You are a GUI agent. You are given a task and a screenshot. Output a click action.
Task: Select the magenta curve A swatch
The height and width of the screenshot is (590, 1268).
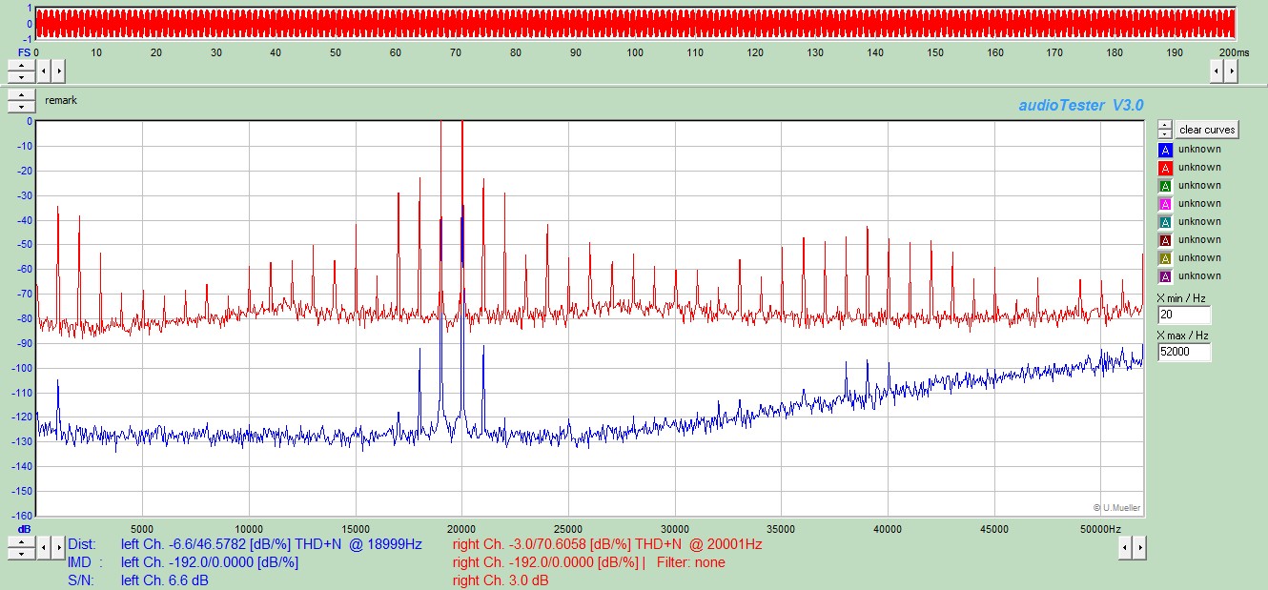(1165, 204)
